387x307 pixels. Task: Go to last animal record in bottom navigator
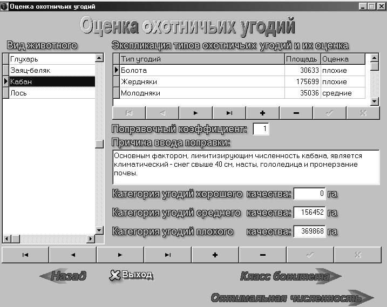coord(168,255)
